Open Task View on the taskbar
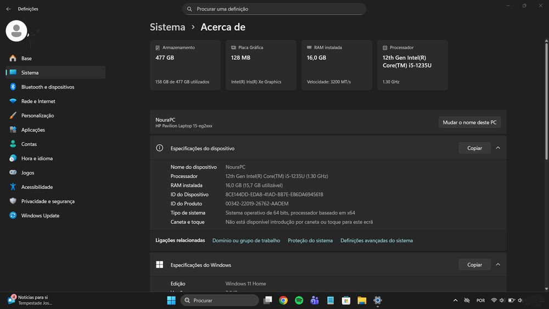Image resolution: width=549 pixels, height=309 pixels. coord(268,300)
